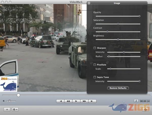Click the VideoMark window title
This screenshot has width=152, height=115.
click(76, 2)
